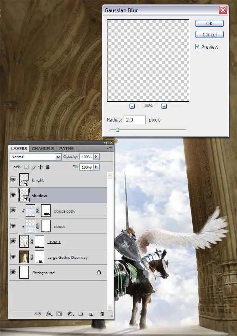237x336 pixels.
Task: Lock layer position icon
Action: point(40,167)
